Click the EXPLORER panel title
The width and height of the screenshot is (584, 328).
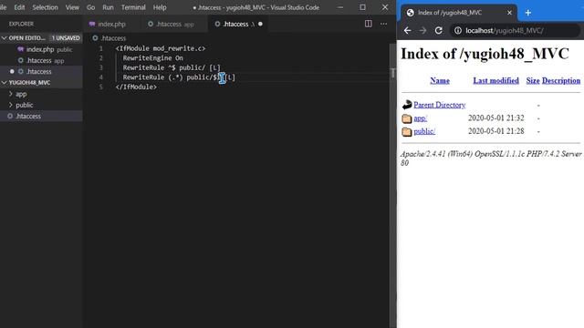click(x=21, y=24)
